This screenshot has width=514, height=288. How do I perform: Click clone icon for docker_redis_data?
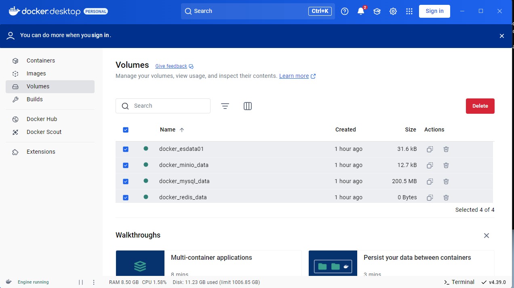[430, 198]
